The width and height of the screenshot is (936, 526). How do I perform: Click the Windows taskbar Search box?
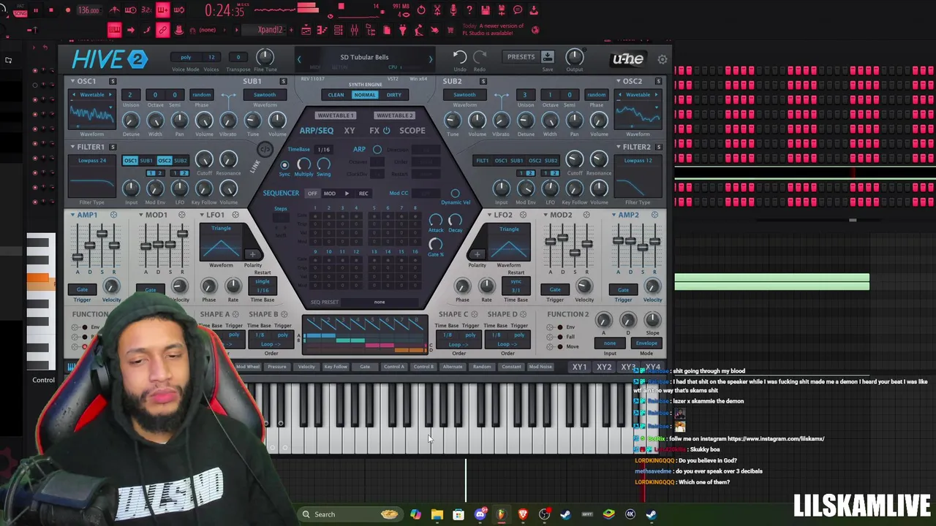coord(350,514)
